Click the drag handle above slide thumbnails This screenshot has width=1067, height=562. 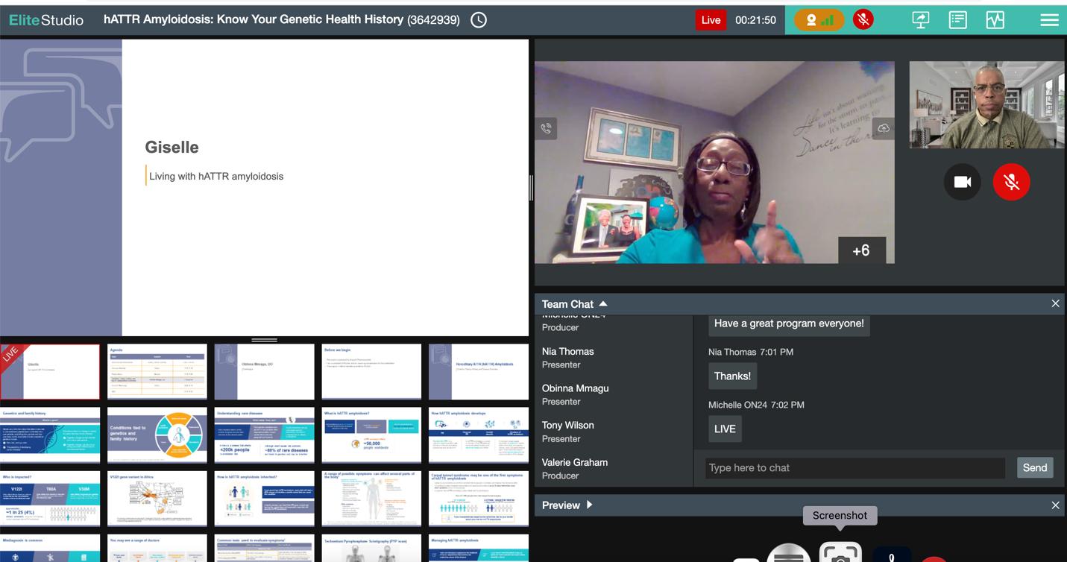click(x=264, y=340)
